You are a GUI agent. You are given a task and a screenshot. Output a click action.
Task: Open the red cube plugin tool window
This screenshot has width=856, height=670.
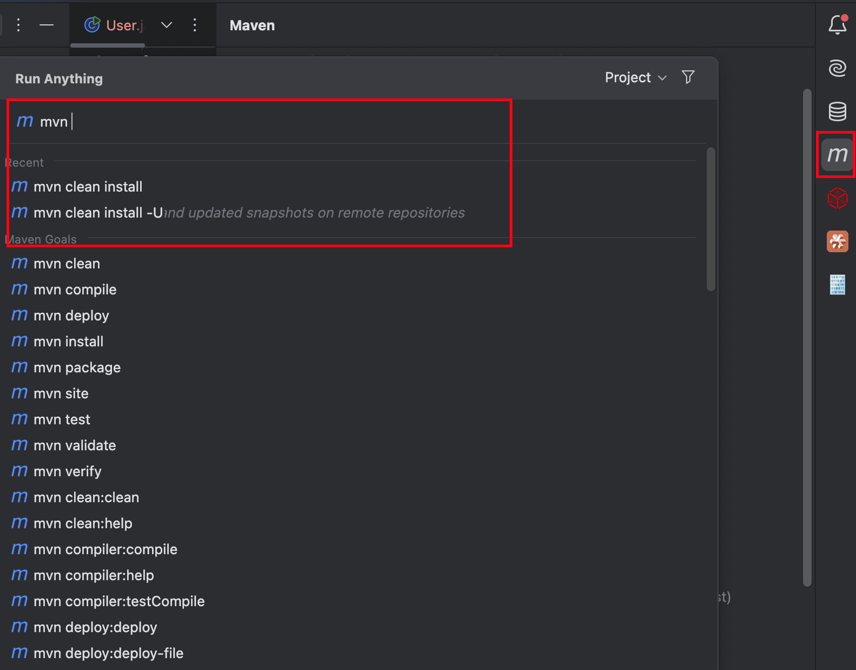point(837,198)
